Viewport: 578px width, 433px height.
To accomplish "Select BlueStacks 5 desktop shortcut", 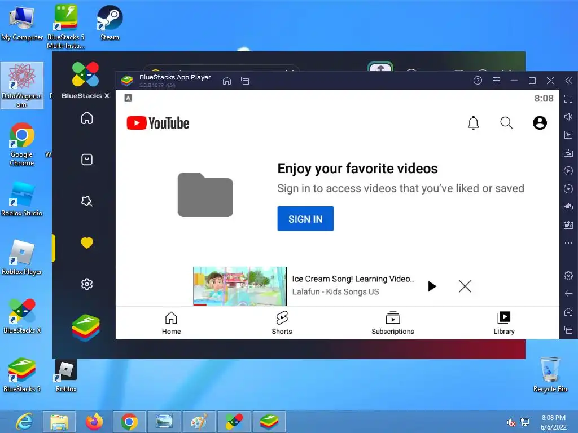I will (x=22, y=375).
